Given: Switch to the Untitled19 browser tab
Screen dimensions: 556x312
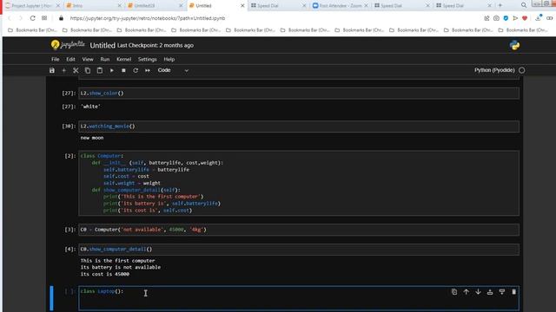Looking at the screenshot, I should click(x=155, y=6).
